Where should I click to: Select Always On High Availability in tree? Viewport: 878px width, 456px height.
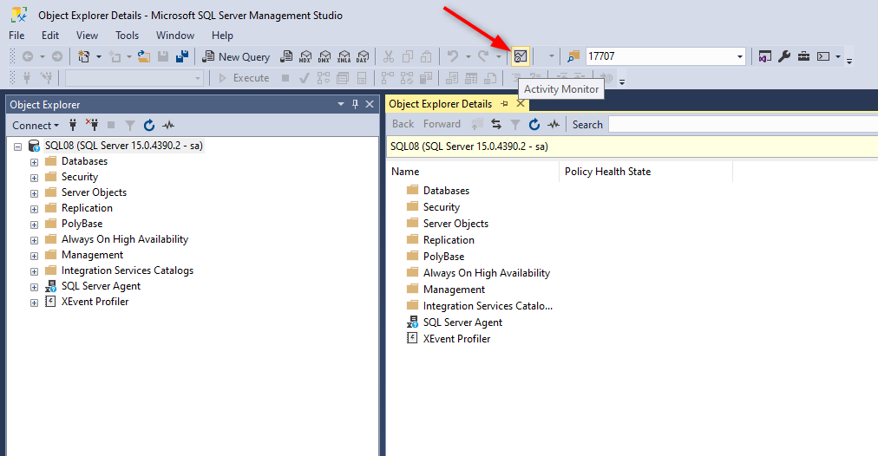[125, 239]
